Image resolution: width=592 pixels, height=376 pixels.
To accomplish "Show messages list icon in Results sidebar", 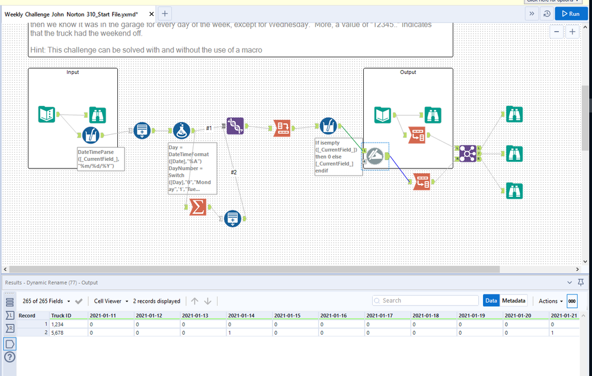I will coord(10,302).
